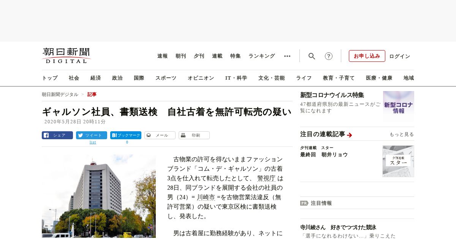
Task: Open 寺川綾さん 好きでつづけた競泳 link
Action: coord(338,228)
